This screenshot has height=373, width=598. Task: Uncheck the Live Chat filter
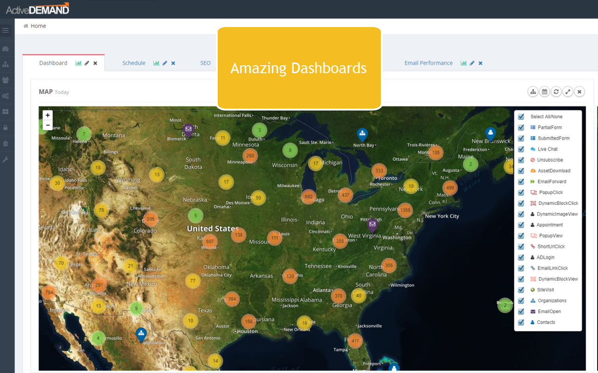[521, 149]
